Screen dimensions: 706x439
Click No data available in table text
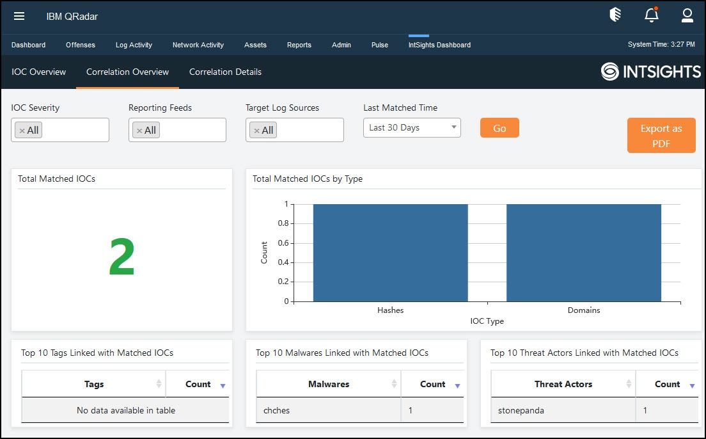(125, 410)
